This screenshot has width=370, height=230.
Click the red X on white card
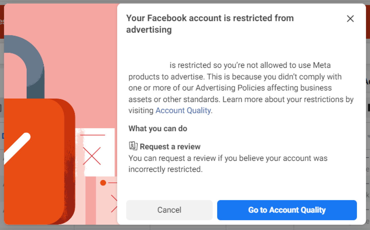pyautogui.click(x=92, y=156)
